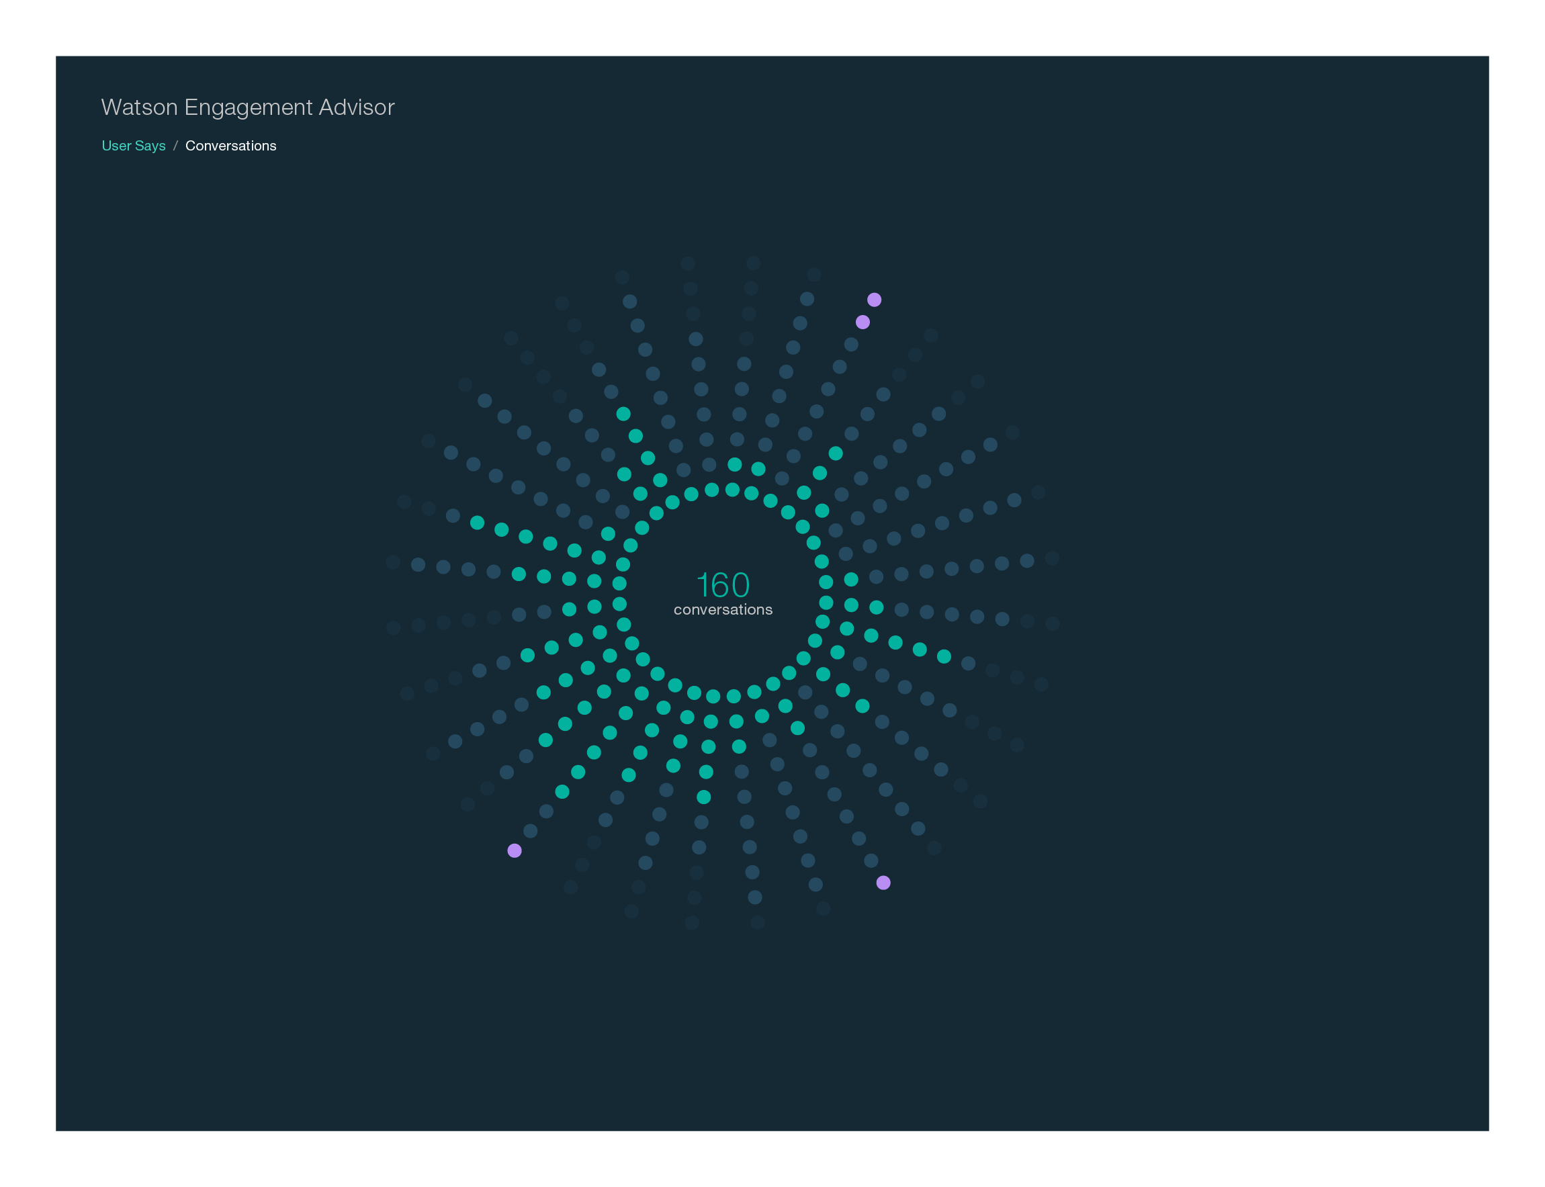Screen dimensions: 1545x1187
Task: Click the dim dot just below the two upper purple dots
Action: coord(851,344)
